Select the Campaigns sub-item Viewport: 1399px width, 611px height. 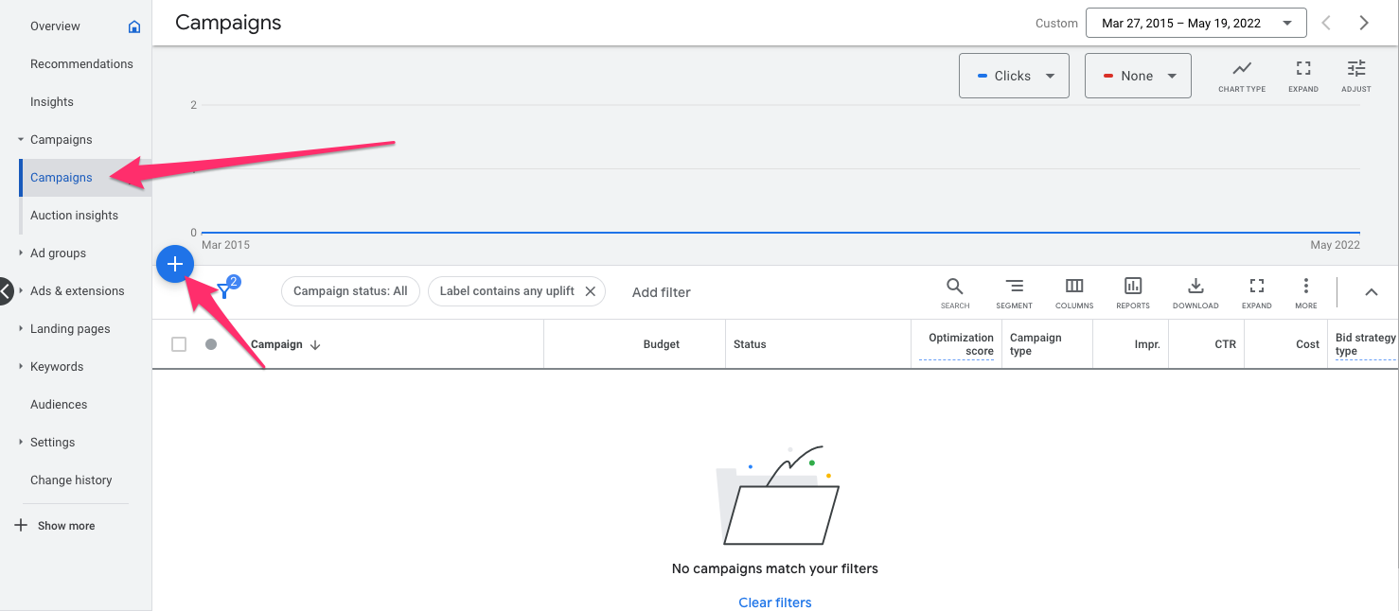(x=62, y=178)
